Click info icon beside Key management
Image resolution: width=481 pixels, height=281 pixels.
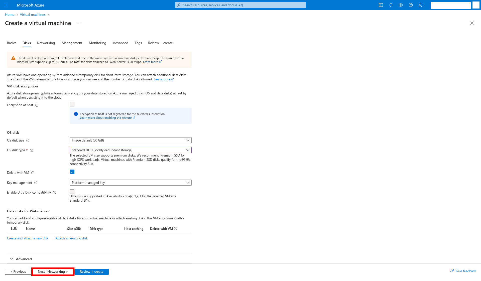click(36, 183)
